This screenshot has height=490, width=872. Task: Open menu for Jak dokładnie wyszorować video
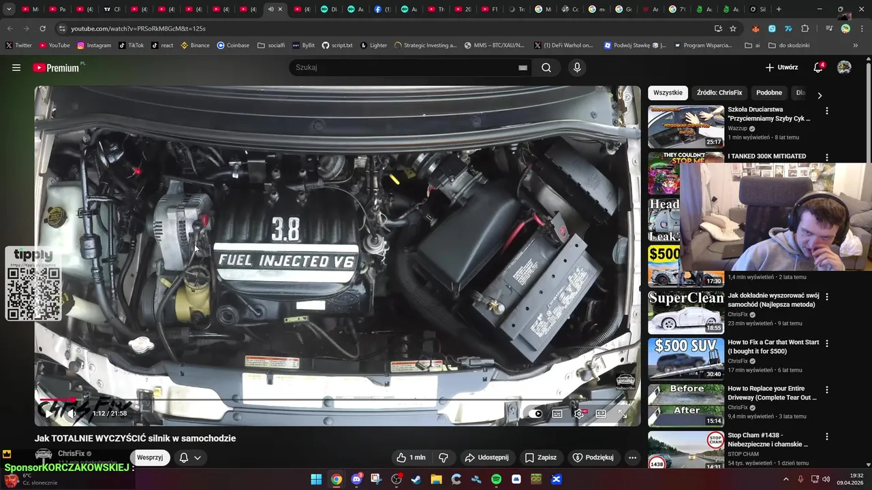[x=827, y=297]
